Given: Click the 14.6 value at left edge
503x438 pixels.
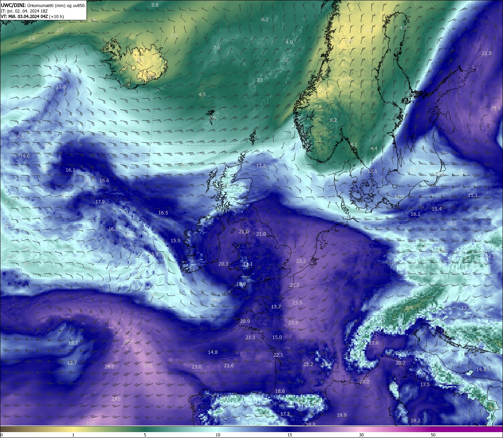Looking at the screenshot, I should click(x=25, y=156).
